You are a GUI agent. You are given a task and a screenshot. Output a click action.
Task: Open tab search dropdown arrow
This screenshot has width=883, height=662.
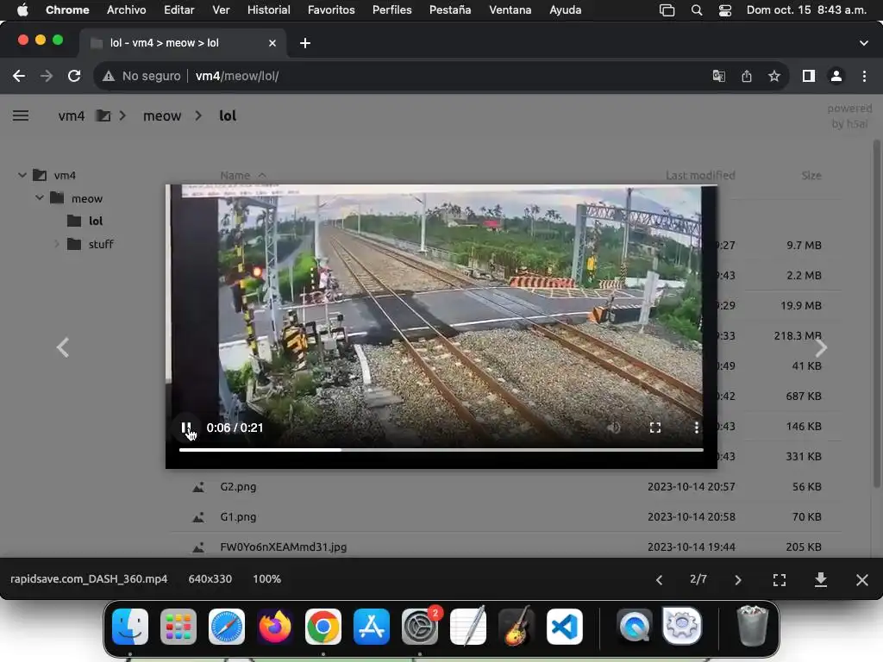point(864,43)
